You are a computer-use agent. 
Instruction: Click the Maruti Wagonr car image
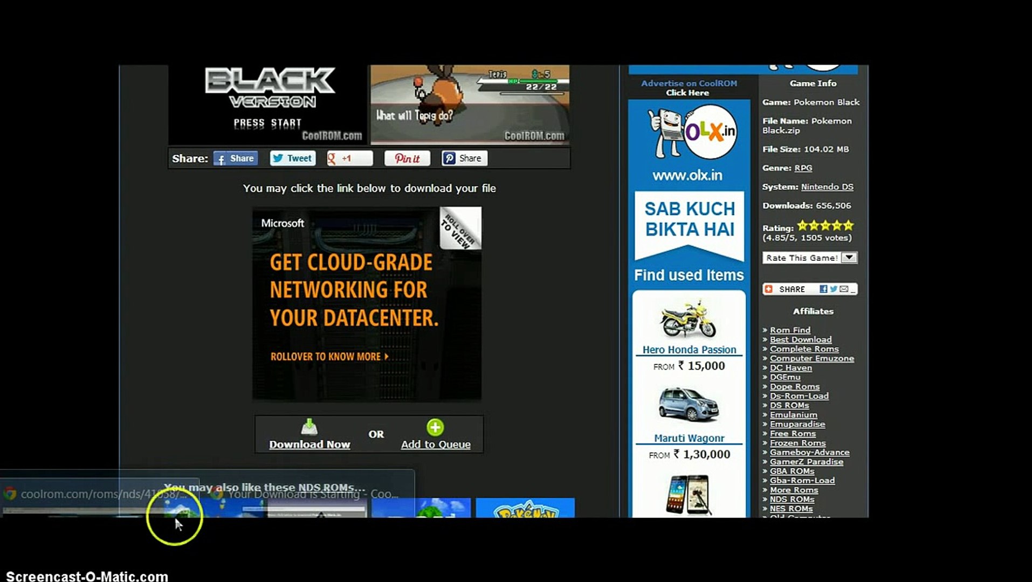689,404
